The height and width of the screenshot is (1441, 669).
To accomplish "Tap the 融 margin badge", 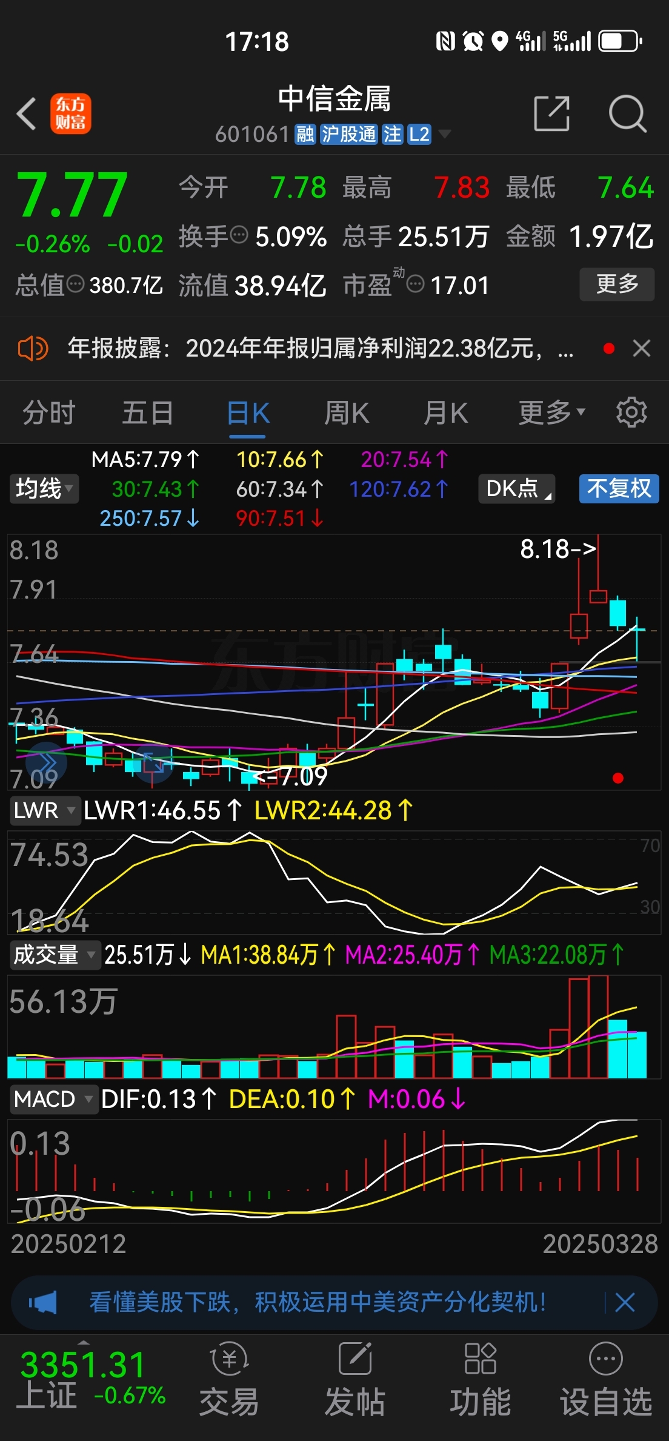I will tap(305, 134).
